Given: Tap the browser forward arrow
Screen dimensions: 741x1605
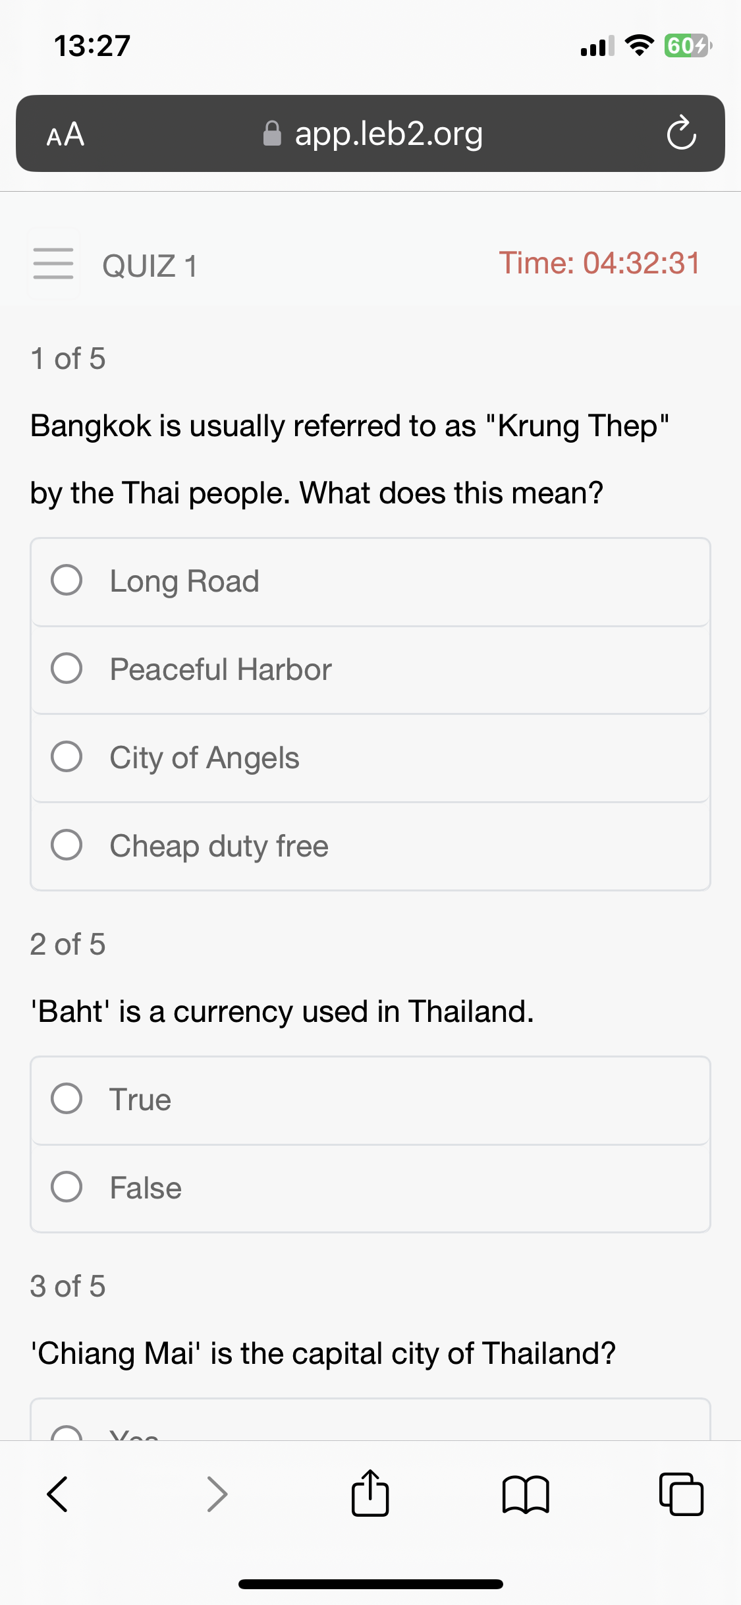Looking at the screenshot, I should (x=217, y=1494).
